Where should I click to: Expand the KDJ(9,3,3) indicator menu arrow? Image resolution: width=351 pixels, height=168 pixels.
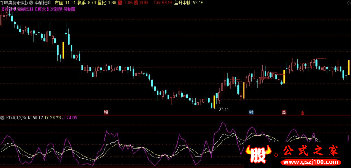point(3,118)
